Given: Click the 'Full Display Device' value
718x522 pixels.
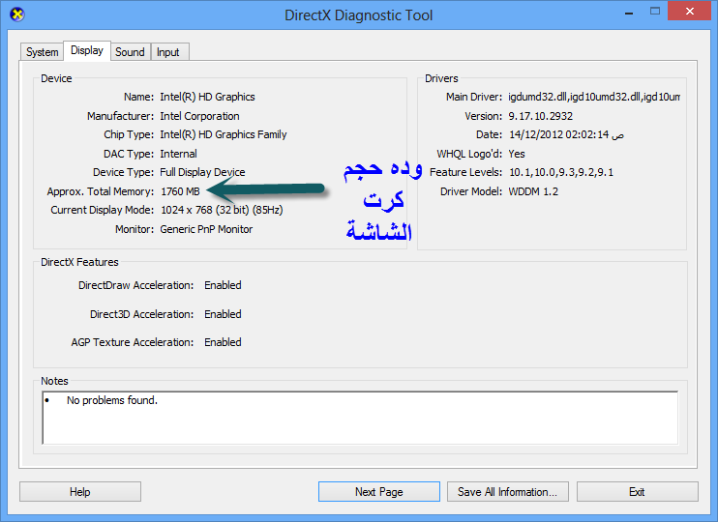Looking at the screenshot, I should 202,172.
